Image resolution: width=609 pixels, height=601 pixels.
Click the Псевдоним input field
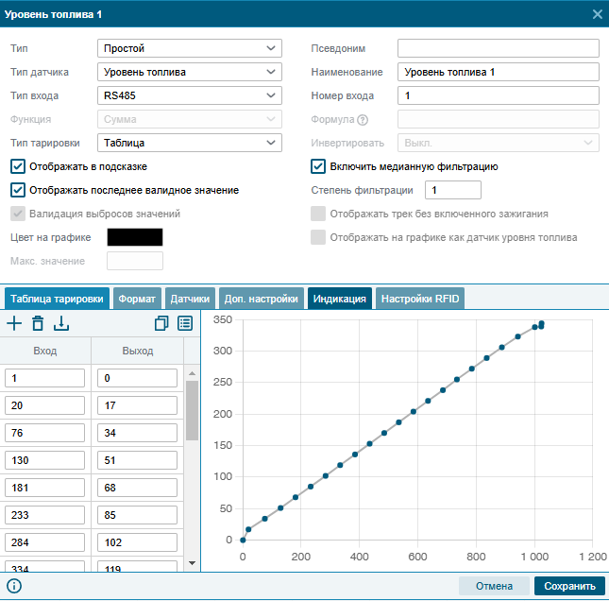click(499, 48)
